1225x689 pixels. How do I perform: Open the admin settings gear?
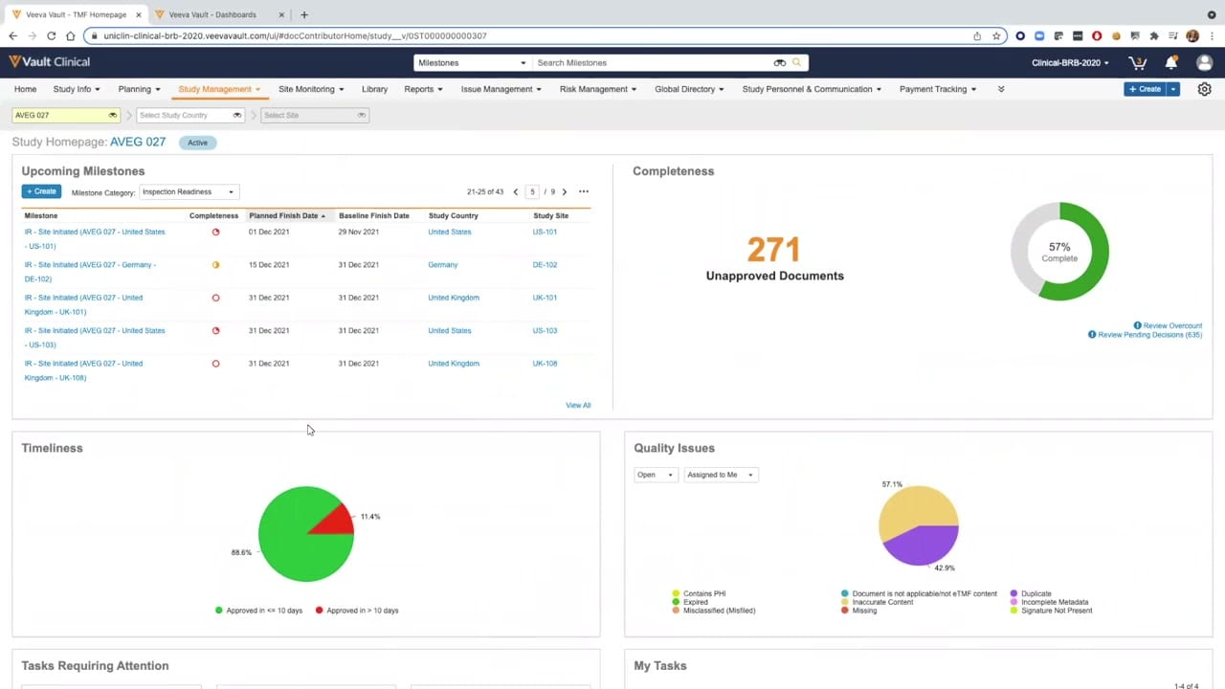1204,89
